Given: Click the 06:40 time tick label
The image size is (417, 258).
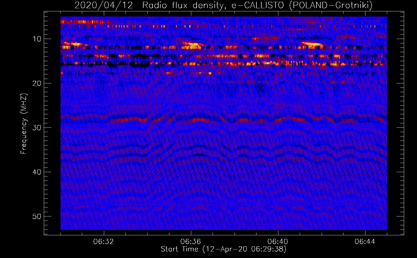Looking at the screenshot, I should (278, 242).
